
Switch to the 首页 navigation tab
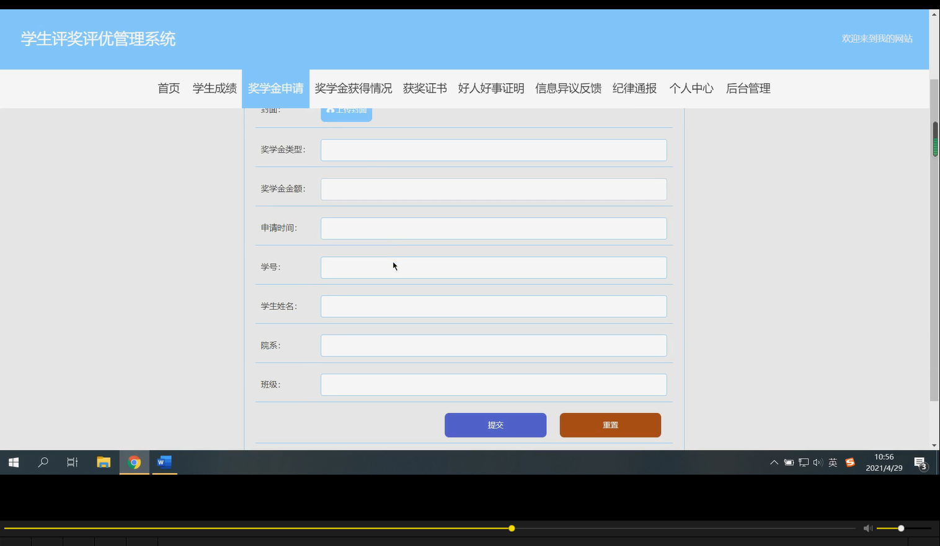click(168, 88)
